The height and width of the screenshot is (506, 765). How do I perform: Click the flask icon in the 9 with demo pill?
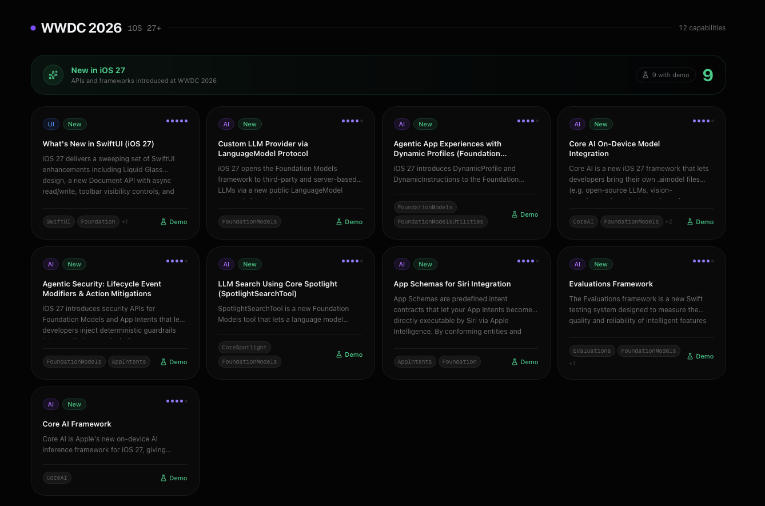pos(646,75)
